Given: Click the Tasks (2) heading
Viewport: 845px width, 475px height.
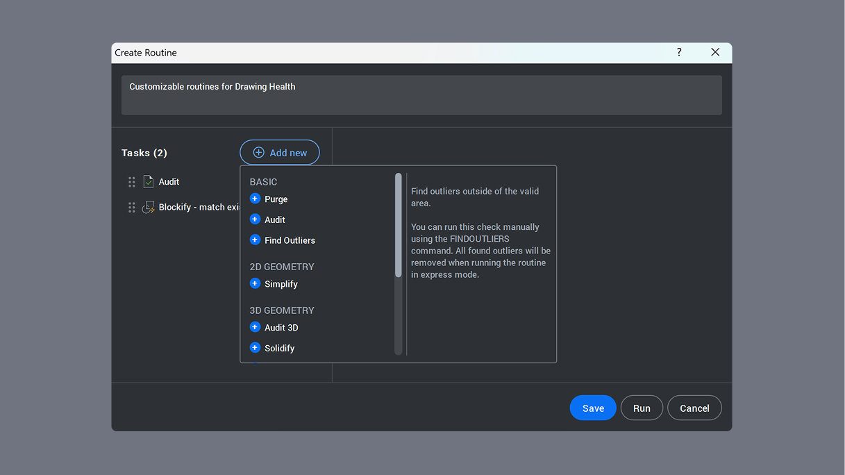Looking at the screenshot, I should 144,153.
